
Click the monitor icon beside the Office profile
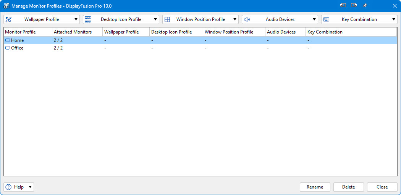tap(8, 48)
